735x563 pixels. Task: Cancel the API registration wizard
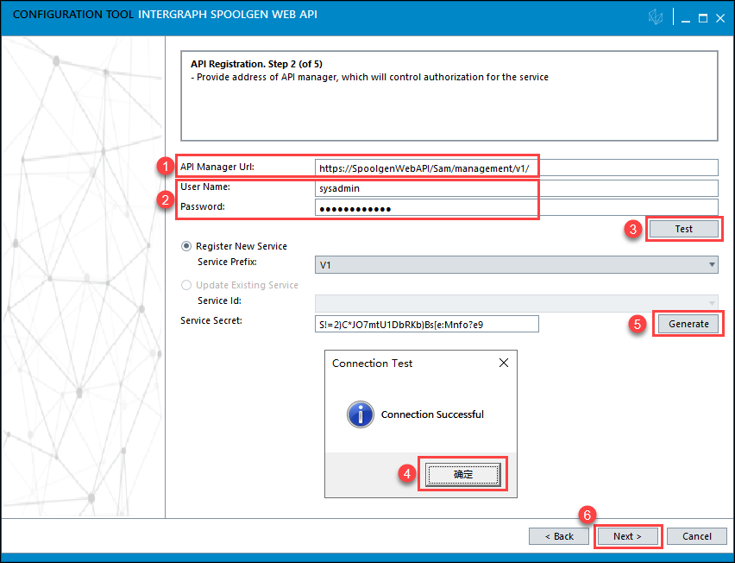696,536
